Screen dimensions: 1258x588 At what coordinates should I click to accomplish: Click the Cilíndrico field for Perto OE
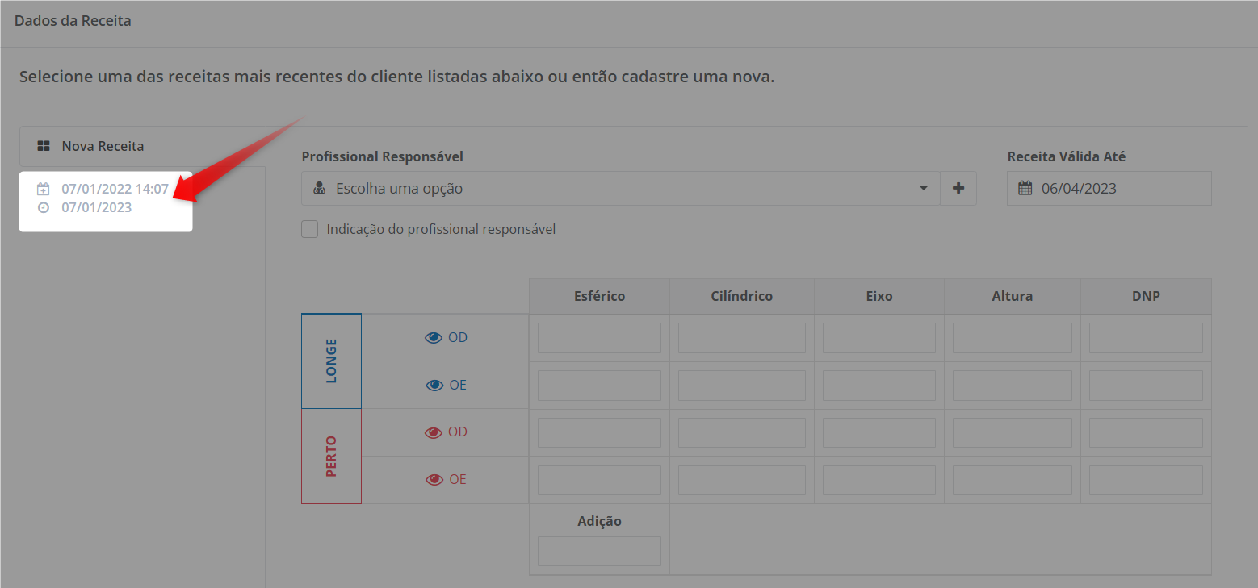click(x=742, y=480)
